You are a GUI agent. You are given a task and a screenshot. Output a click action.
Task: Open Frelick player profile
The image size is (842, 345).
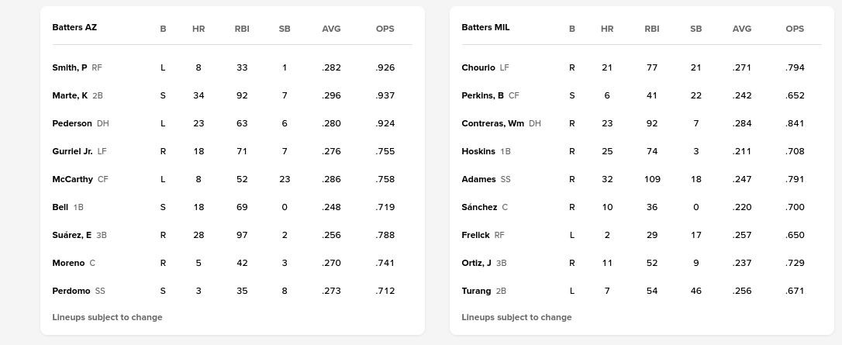(x=475, y=235)
